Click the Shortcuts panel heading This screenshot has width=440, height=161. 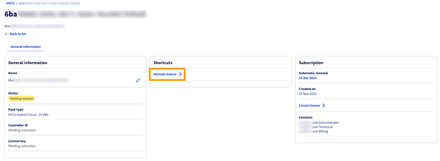tap(163, 63)
